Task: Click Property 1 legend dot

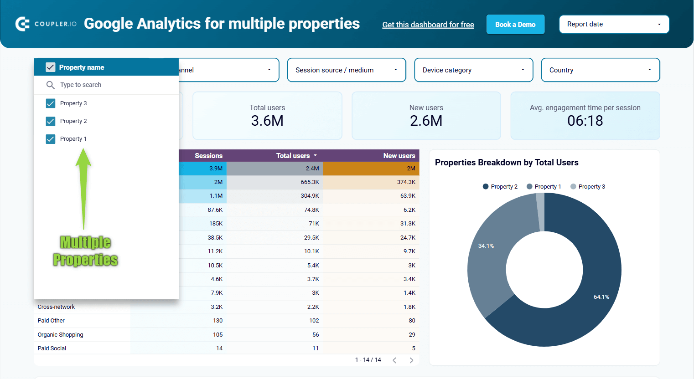Action: coord(529,186)
